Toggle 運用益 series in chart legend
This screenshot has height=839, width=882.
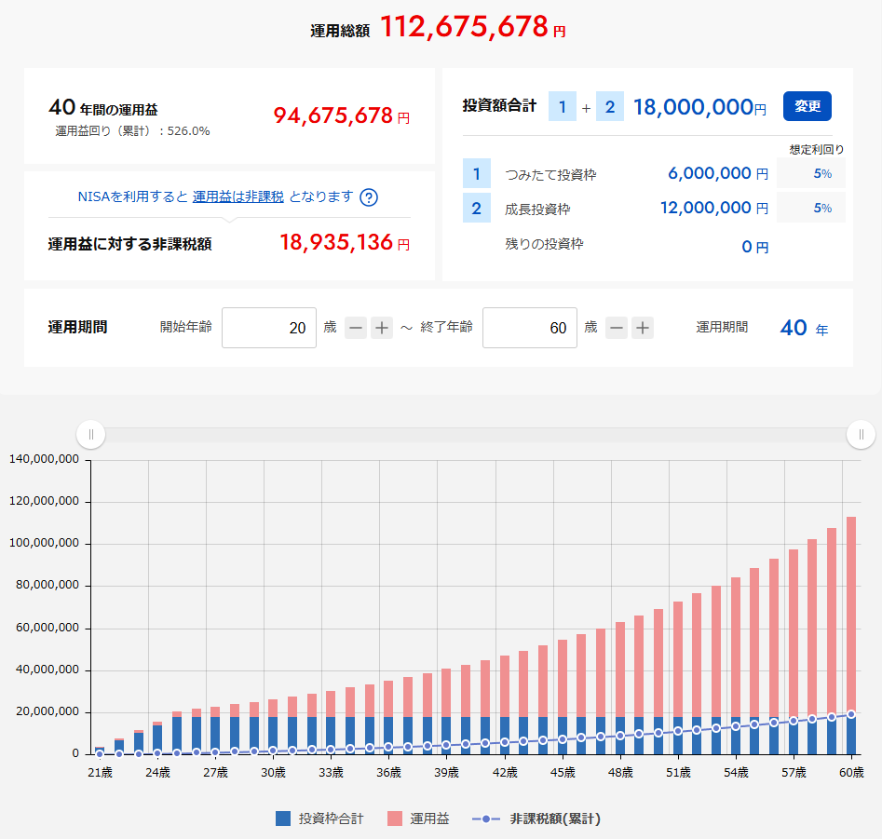(418, 819)
